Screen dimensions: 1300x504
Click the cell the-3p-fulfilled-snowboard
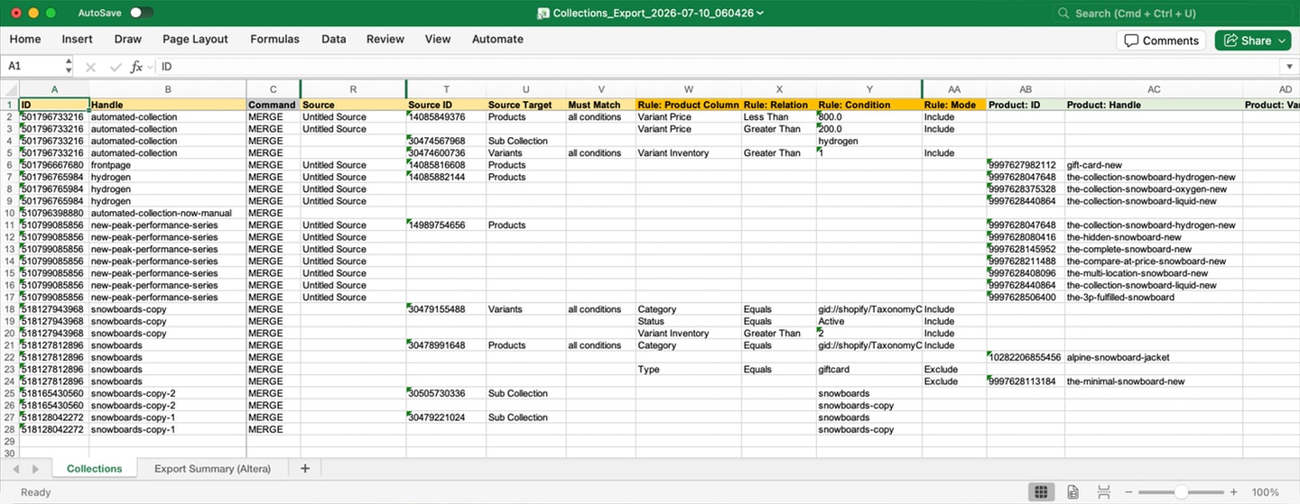tap(1154, 298)
